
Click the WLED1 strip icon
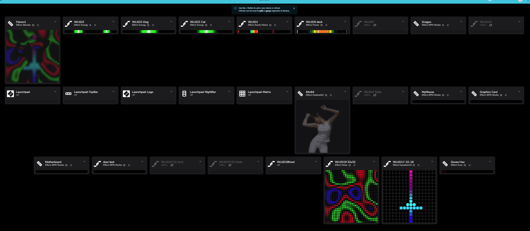tap(242, 24)
